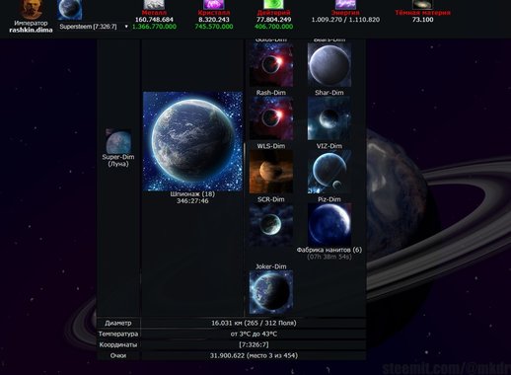Click the energy value 1.009.270 / 1.110.820

[345, 20]
